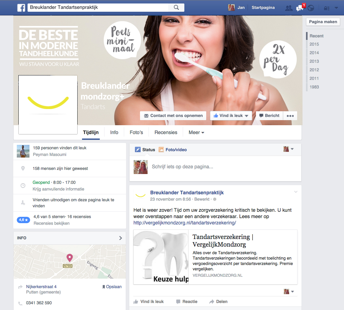
Task: Select the Tijdlijn tab
Action: [x=91, y=132]
